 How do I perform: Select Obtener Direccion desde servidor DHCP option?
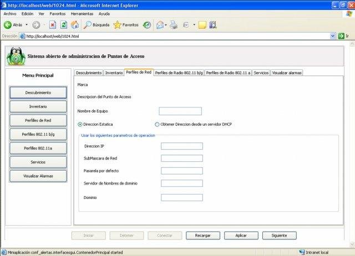coord(157,124)
